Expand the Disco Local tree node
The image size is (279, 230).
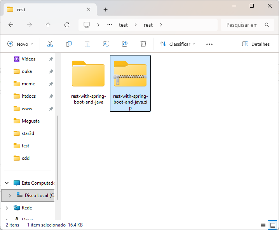point(10,195)
